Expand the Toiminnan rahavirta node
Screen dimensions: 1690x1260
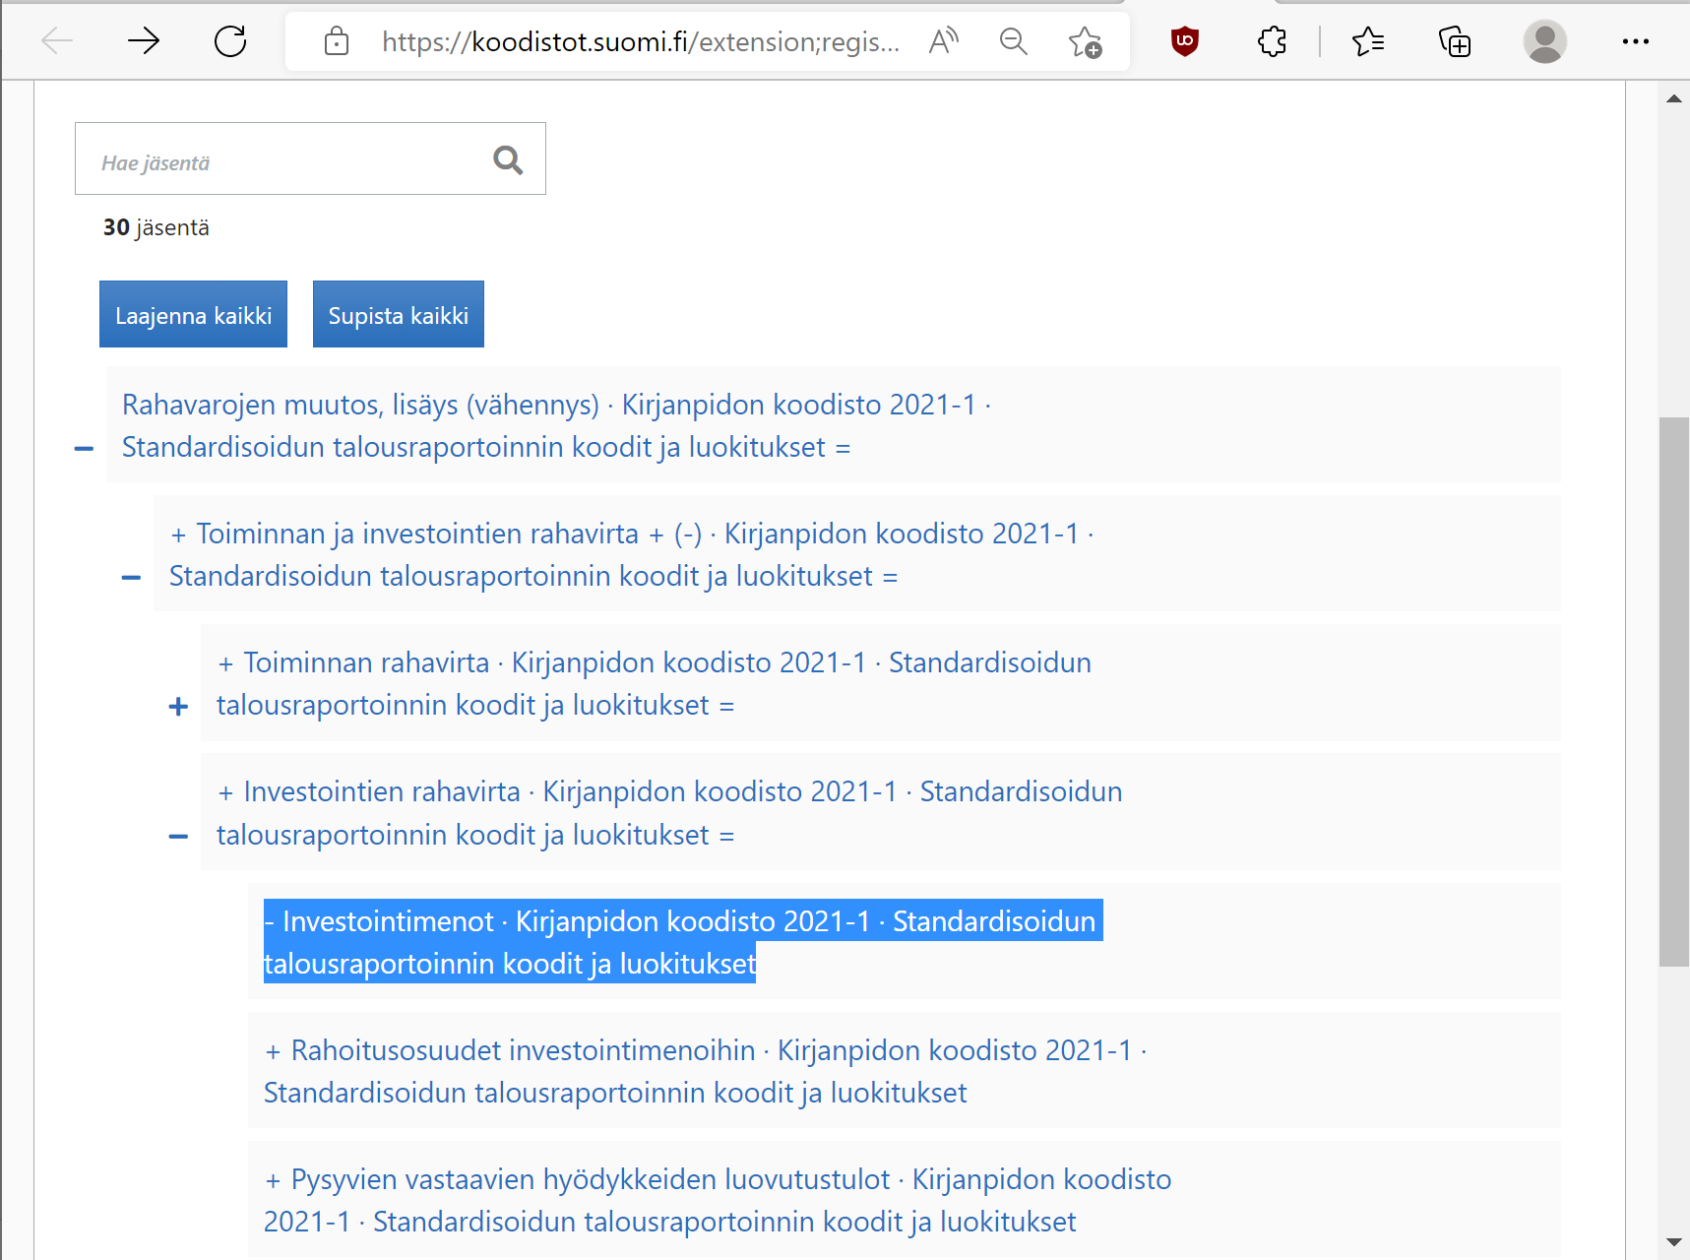[x=178, y=707]
